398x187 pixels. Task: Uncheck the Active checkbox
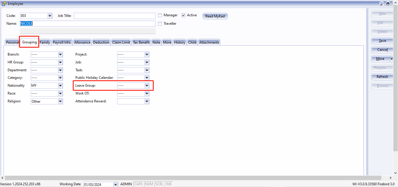(x=184, y=15)
